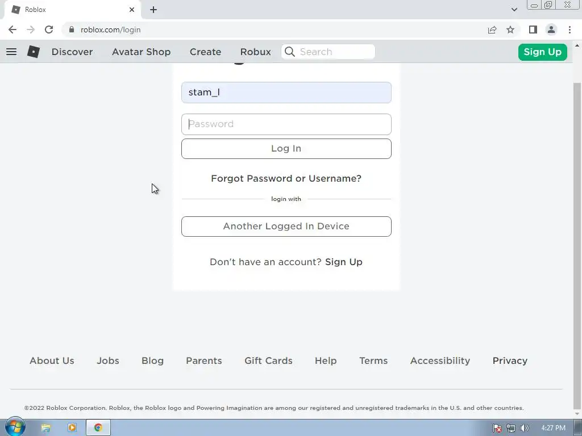The height and width of the screenshot is (436, 582).
Task: Launch Windows Media Player from taskbar
Action: pyautogui.click(x=72, y=428)
